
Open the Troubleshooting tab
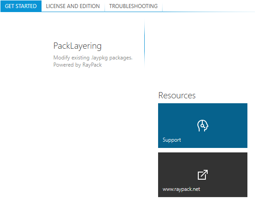tap(134, 6)
